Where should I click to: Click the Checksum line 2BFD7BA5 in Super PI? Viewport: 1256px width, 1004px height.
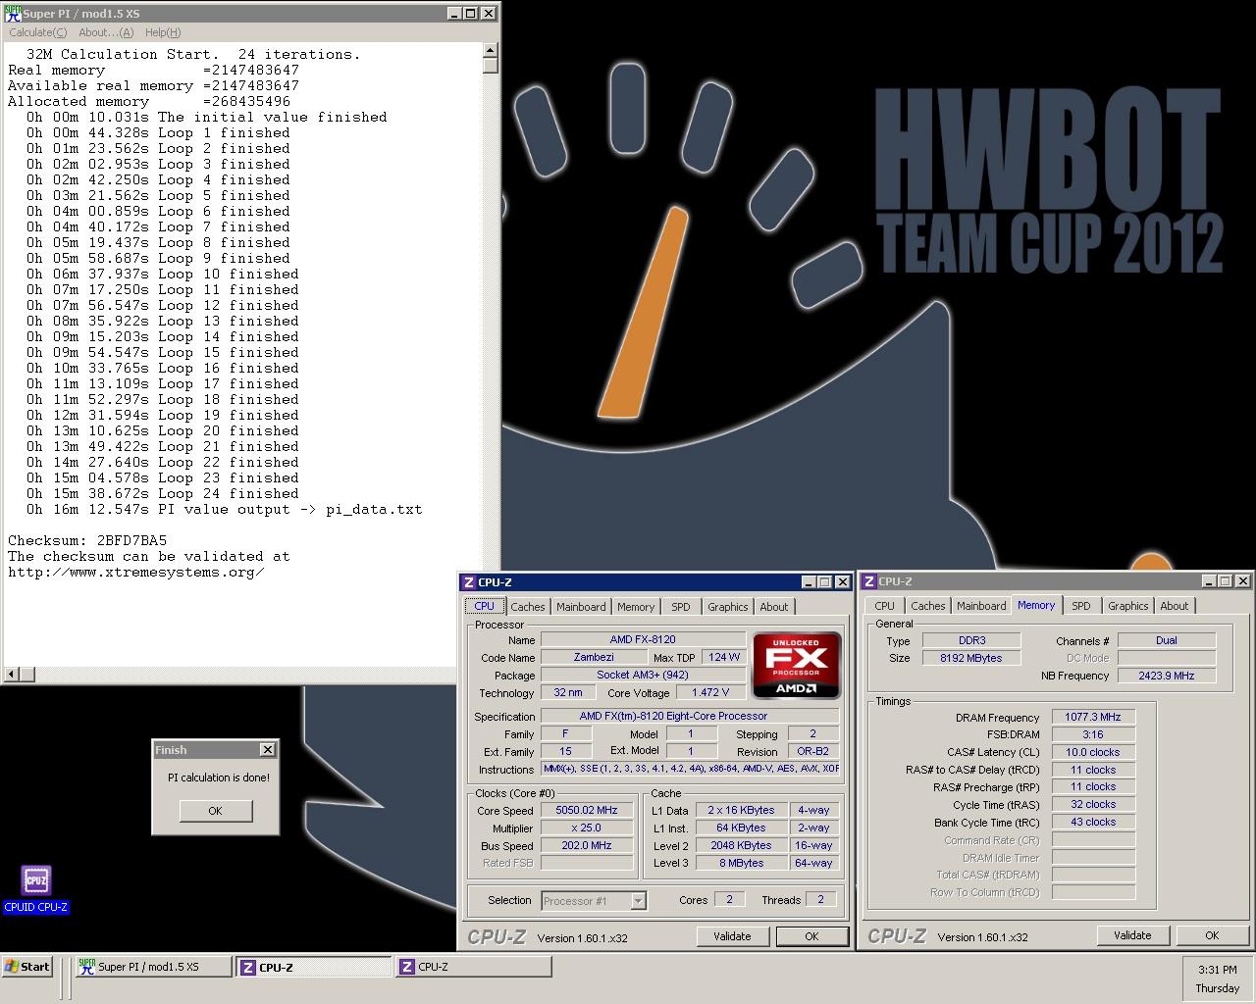coord(87,541)
